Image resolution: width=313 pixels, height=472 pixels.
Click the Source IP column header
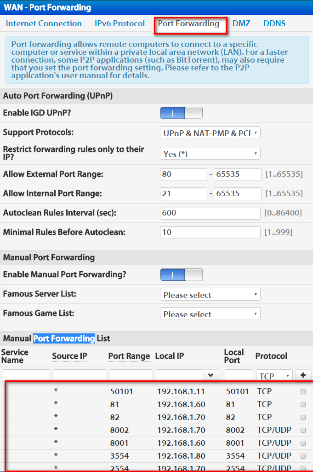pos(70,356)
